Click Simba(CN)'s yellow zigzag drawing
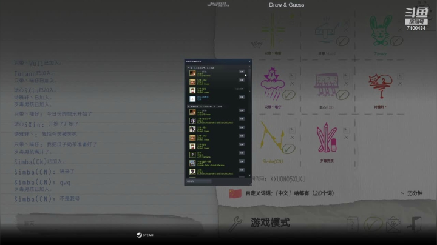The image size is (437, 245). click(x=273, y=138)
